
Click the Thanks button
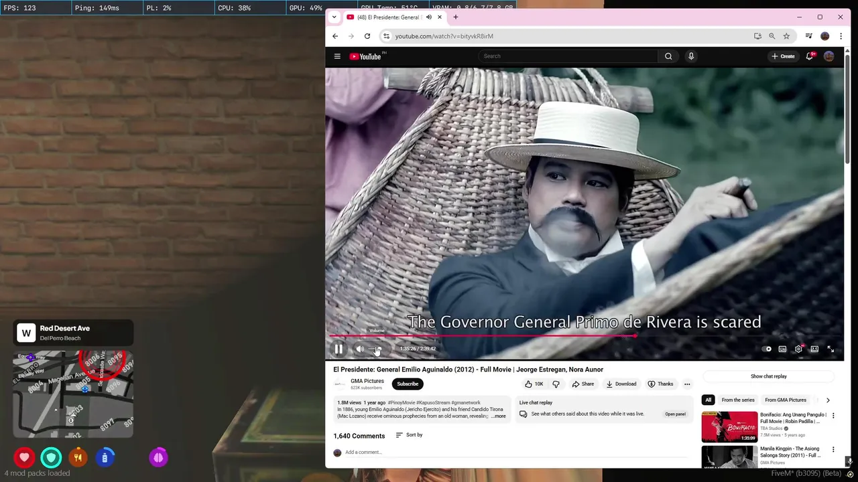click(x=660, y=384)
